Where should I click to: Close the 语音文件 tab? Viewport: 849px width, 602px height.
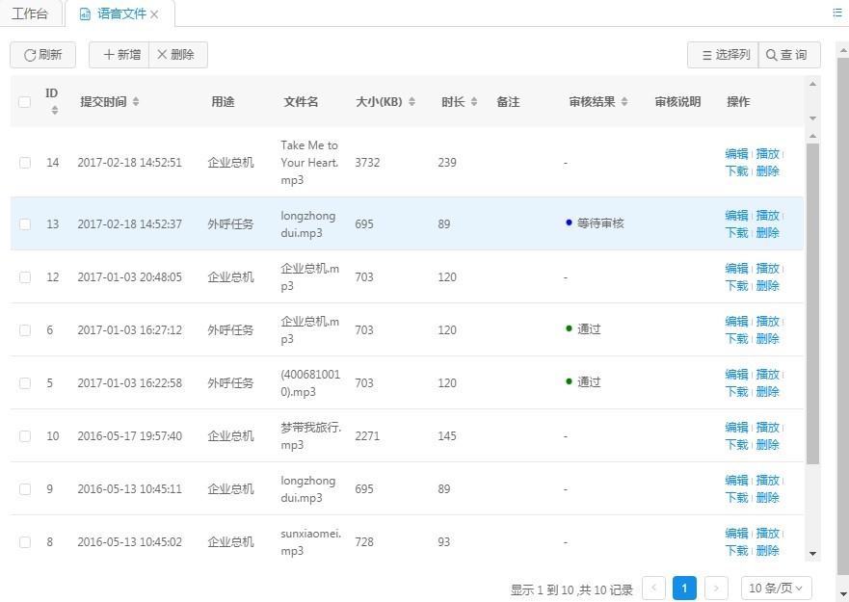click(154, 14)
